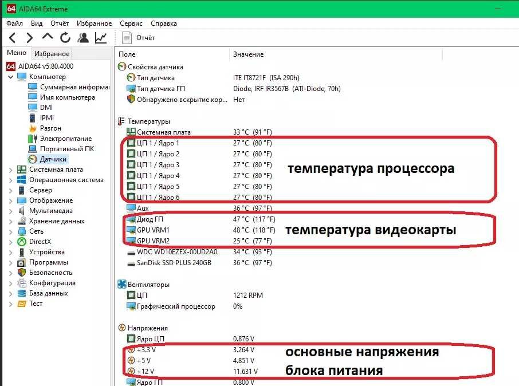Click the Напряжения lightning icon
The width and height of the screenshot is (519, 386).
coord(122,328)
